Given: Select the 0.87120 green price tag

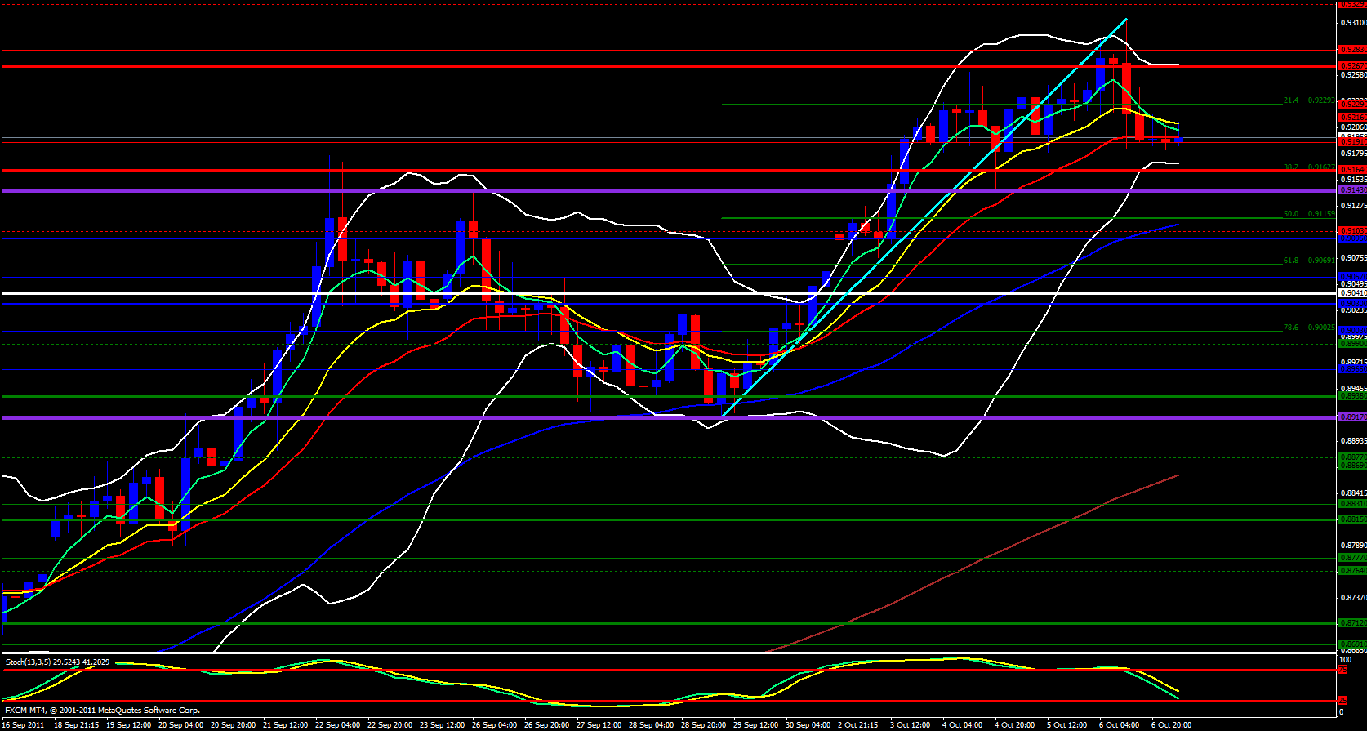Looking at the screenshot, I should (1352, 623).
